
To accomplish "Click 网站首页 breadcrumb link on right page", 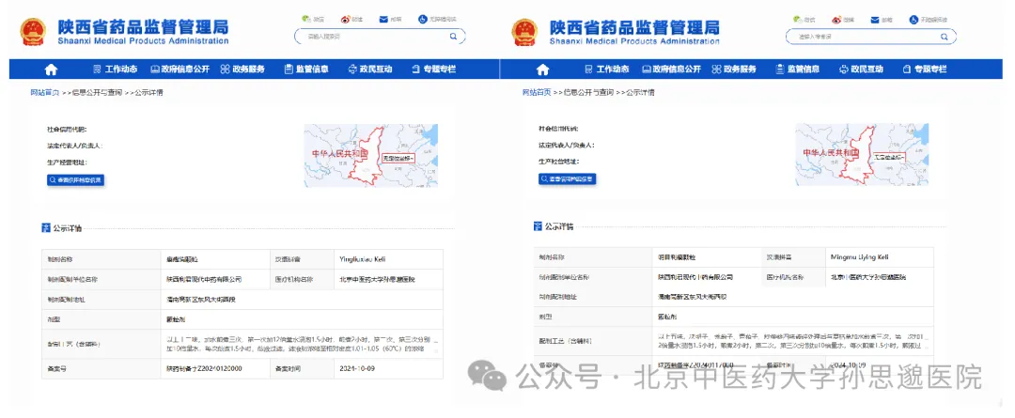I will coord(537,93).
